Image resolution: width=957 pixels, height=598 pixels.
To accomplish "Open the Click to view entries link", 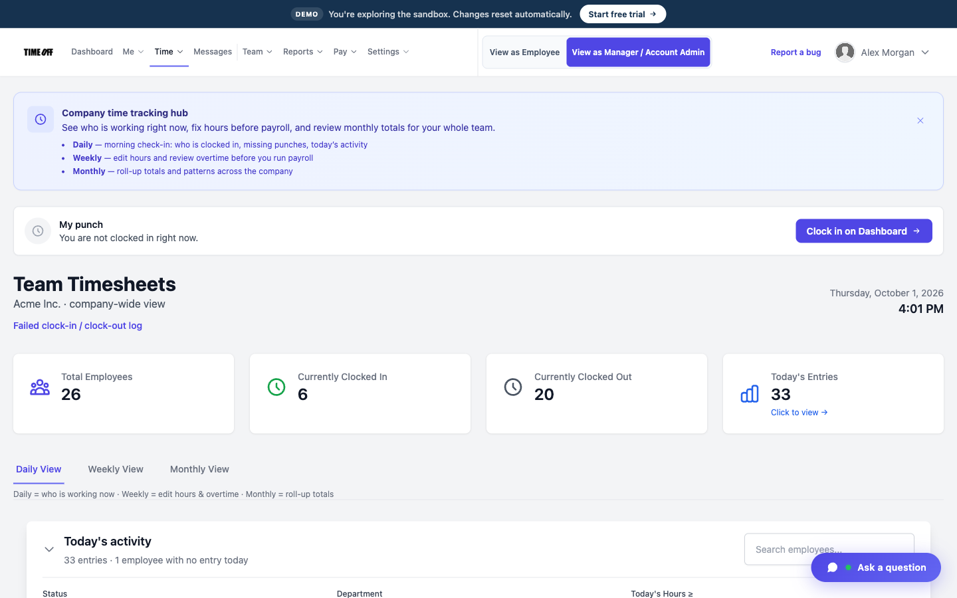I will click(x=799, y=413).
